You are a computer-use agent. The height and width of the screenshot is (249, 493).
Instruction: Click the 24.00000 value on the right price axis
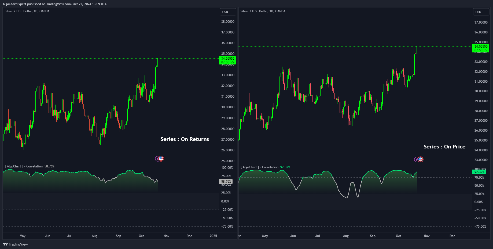pyautogui.click(x=481, y=150)
